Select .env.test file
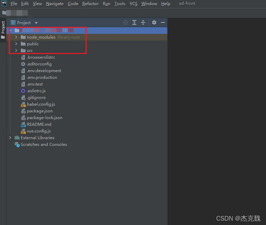266x225 pixels. click(x=35, y=84)
